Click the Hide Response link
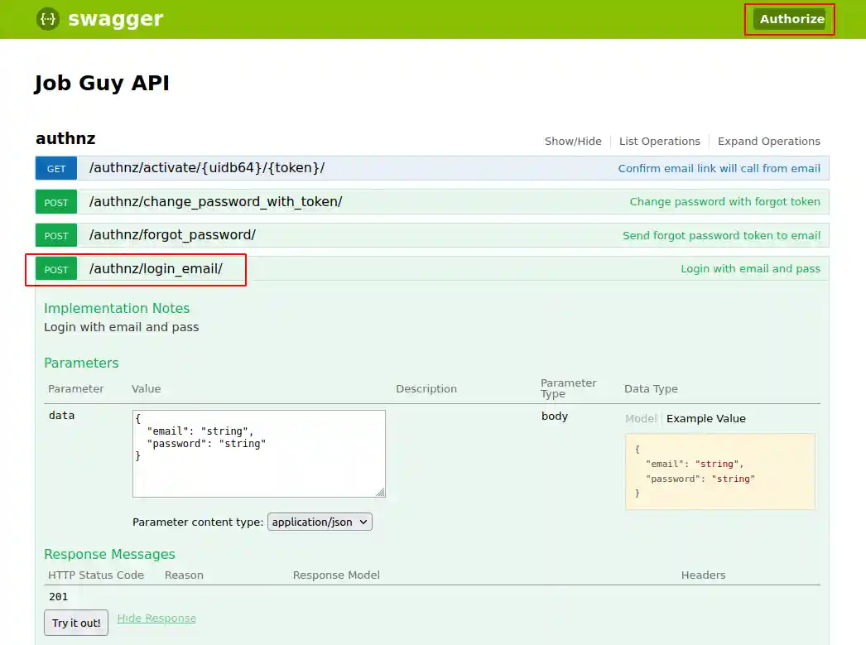 [156, 618]
